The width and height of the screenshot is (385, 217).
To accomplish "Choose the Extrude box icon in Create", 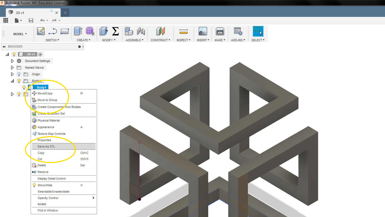I will pyautogui.click(x=78, y=31).
